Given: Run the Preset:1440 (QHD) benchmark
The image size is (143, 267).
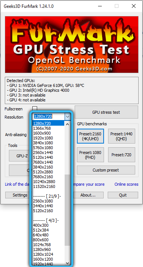Looking at the screenshot, I should pyautogui.click(x=121, y=136).
